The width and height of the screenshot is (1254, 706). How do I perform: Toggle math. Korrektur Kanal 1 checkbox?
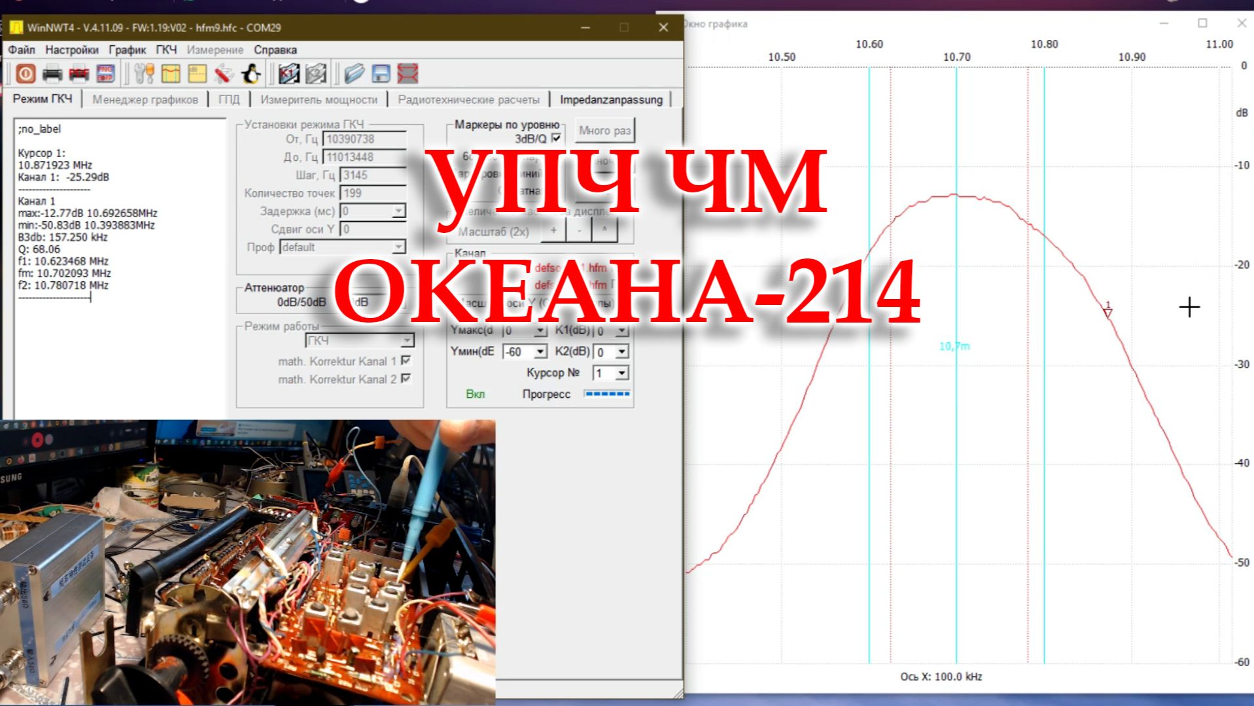coord(406,361)
